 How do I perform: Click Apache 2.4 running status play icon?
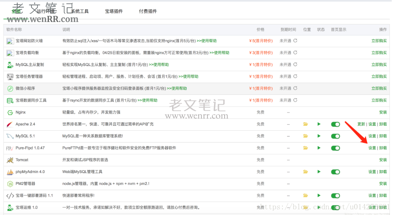click(x=319, y=124)
